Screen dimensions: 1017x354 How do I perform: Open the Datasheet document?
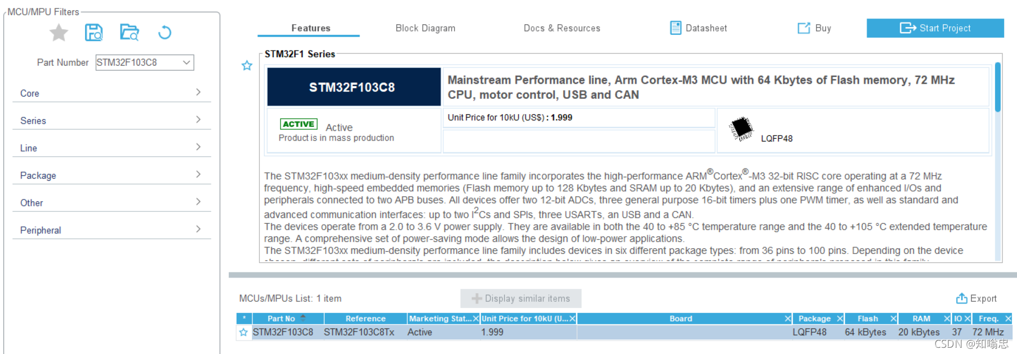(699, 28)
